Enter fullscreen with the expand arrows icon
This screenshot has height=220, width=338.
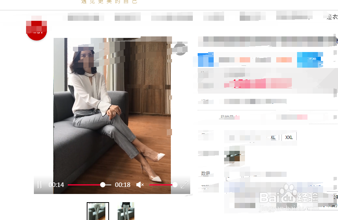pos(185,185)
